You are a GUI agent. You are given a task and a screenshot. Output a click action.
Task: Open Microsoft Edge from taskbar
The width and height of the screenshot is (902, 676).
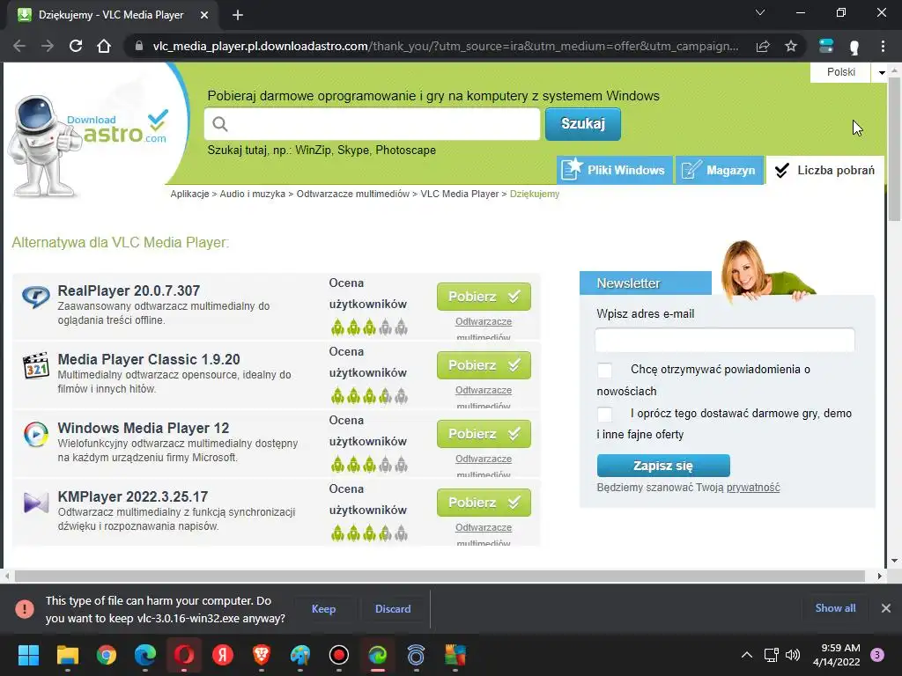145,655
